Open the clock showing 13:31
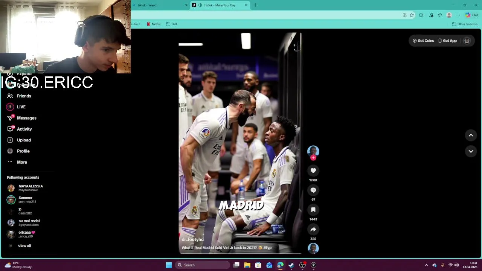Image resolution: width=482 pixels, height=271 pixels. [470, 265]
